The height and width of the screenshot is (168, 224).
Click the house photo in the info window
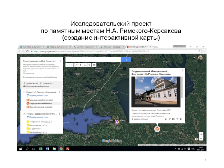tap(156, 91)
